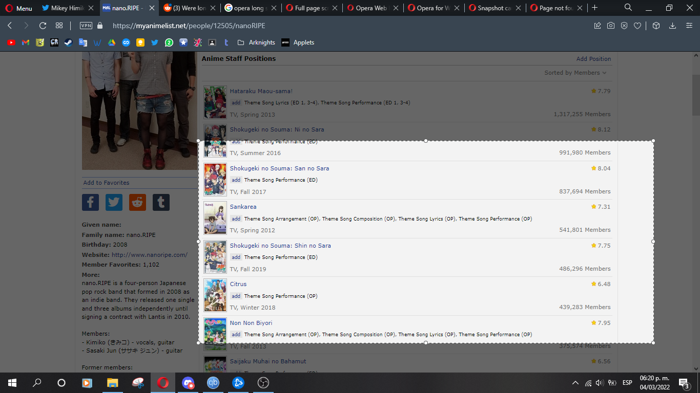The image size is (700, 393).
Task: Open the Google Keep yellow bookmark icon
Action: [x=140, y=42]
